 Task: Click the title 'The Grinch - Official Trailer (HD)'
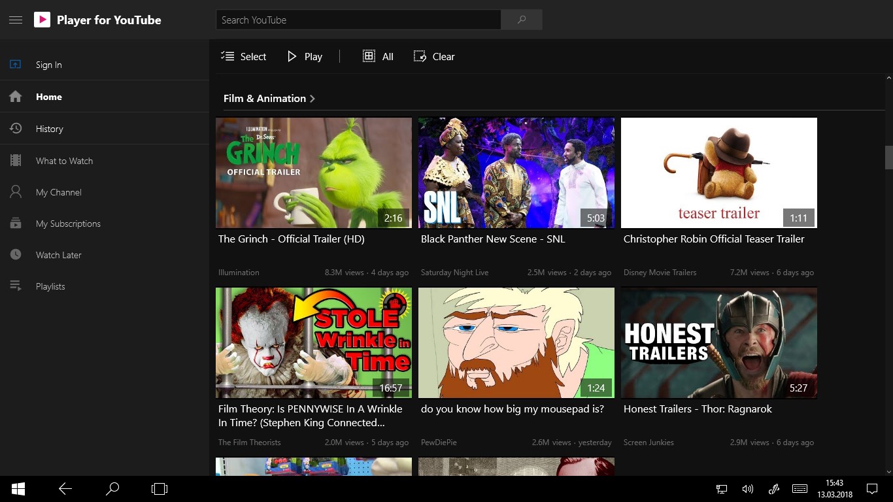point(292,239)
